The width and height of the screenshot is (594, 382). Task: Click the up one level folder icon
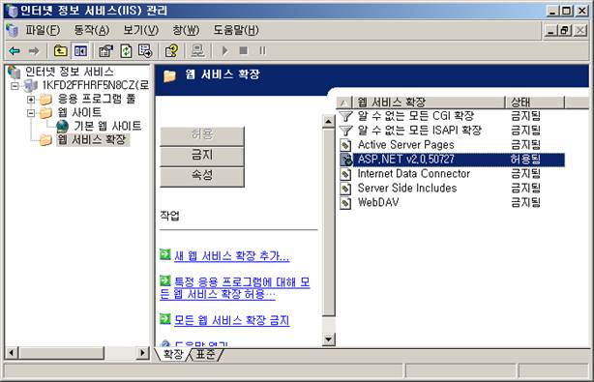pos(60,50)
